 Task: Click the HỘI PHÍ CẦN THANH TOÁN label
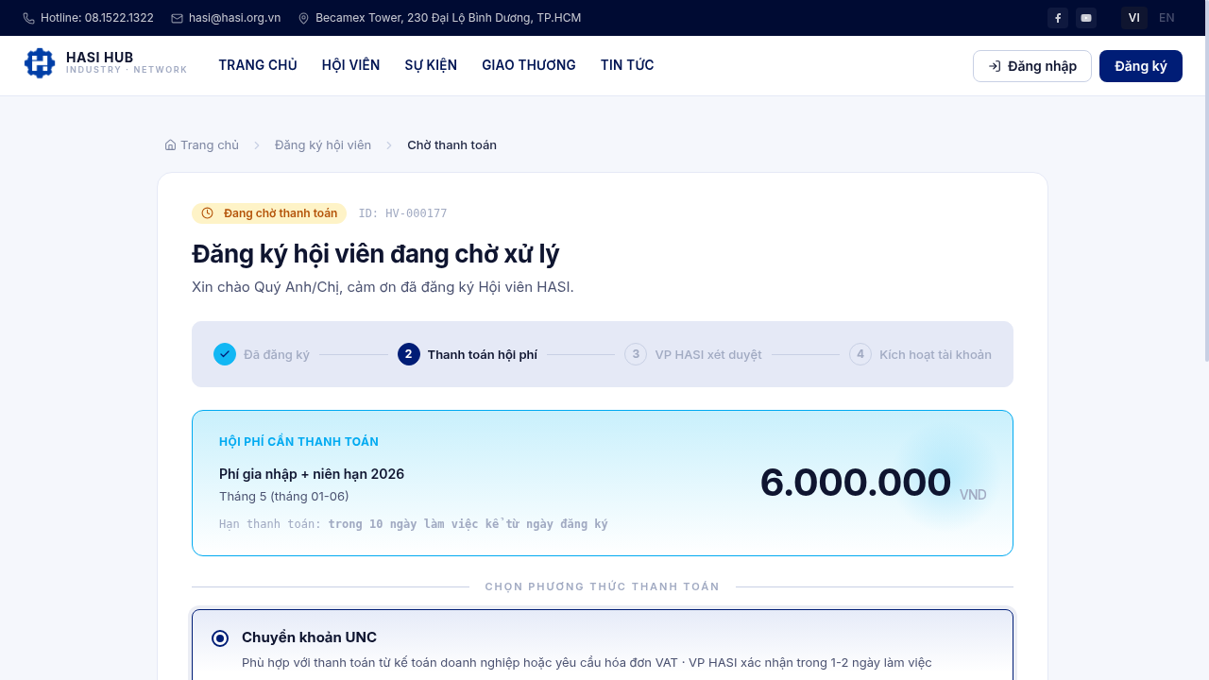point(298,442)
